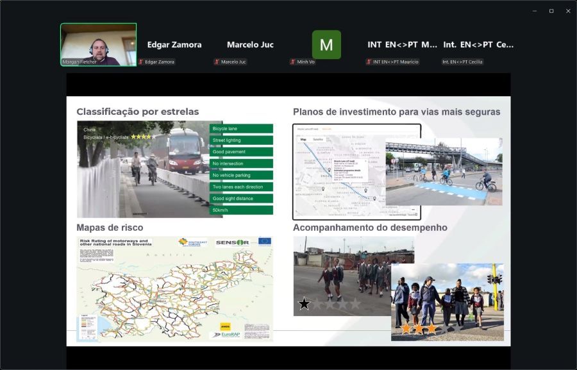Click the green M avatar of Minh Vo
The height and width of the screenshot is (370, 577).
coord(326,44)
